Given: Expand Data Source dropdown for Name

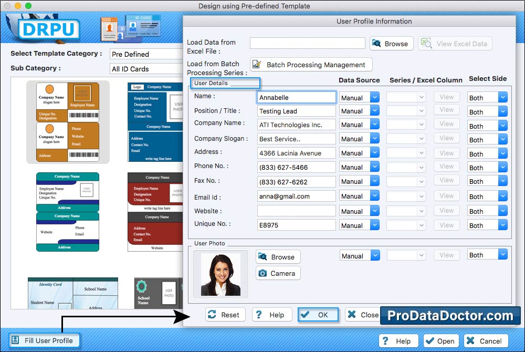Looking at the screenshot, I should (374, 98).
